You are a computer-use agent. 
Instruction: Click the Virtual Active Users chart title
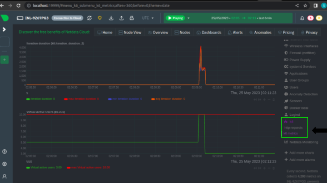(x=46, y=112)
